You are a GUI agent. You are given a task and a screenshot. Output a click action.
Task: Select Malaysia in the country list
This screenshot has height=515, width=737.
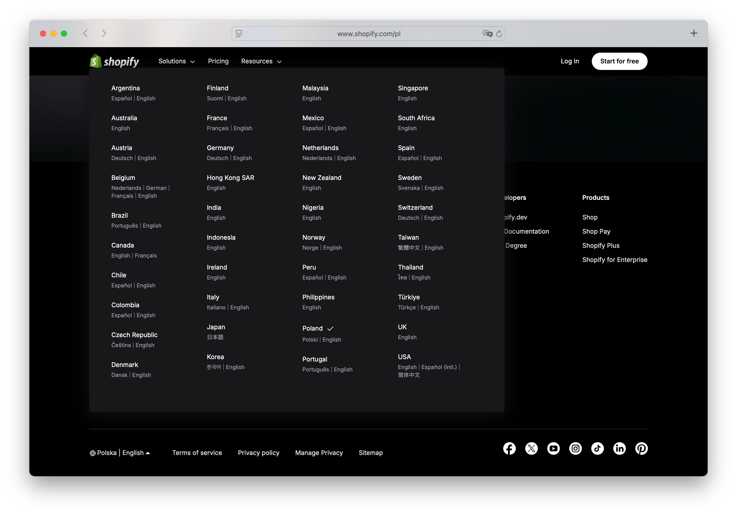pos(315,88)
